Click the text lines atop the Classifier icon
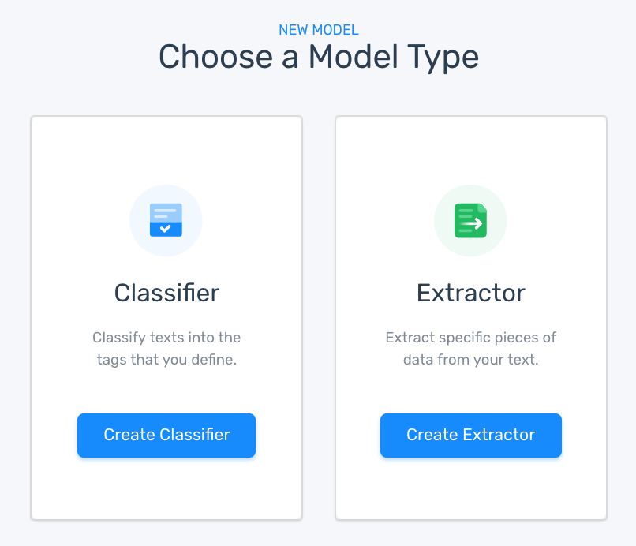The image size is (636, 546). (x=165, y=213)
